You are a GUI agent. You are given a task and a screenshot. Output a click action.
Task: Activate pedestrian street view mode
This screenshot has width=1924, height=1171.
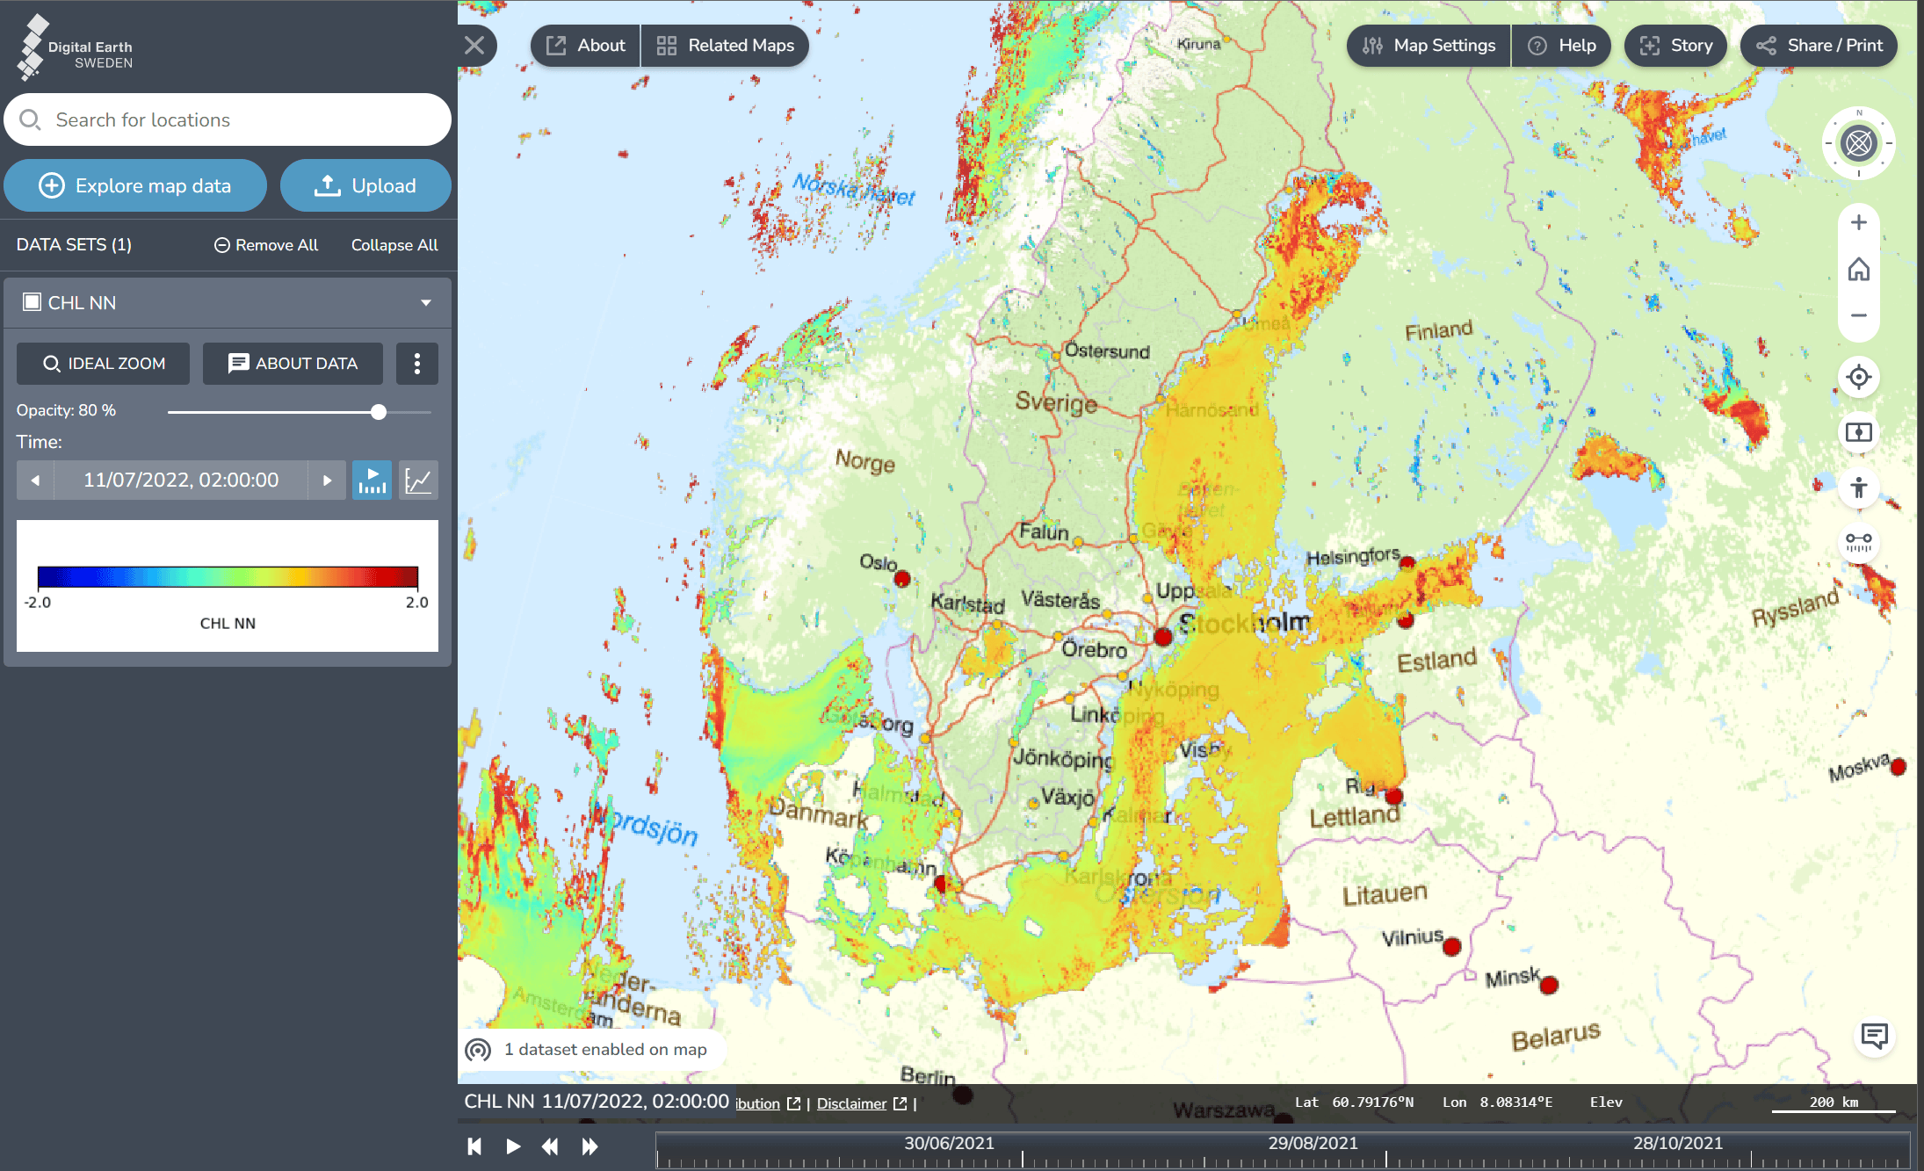click(1858, 488)
